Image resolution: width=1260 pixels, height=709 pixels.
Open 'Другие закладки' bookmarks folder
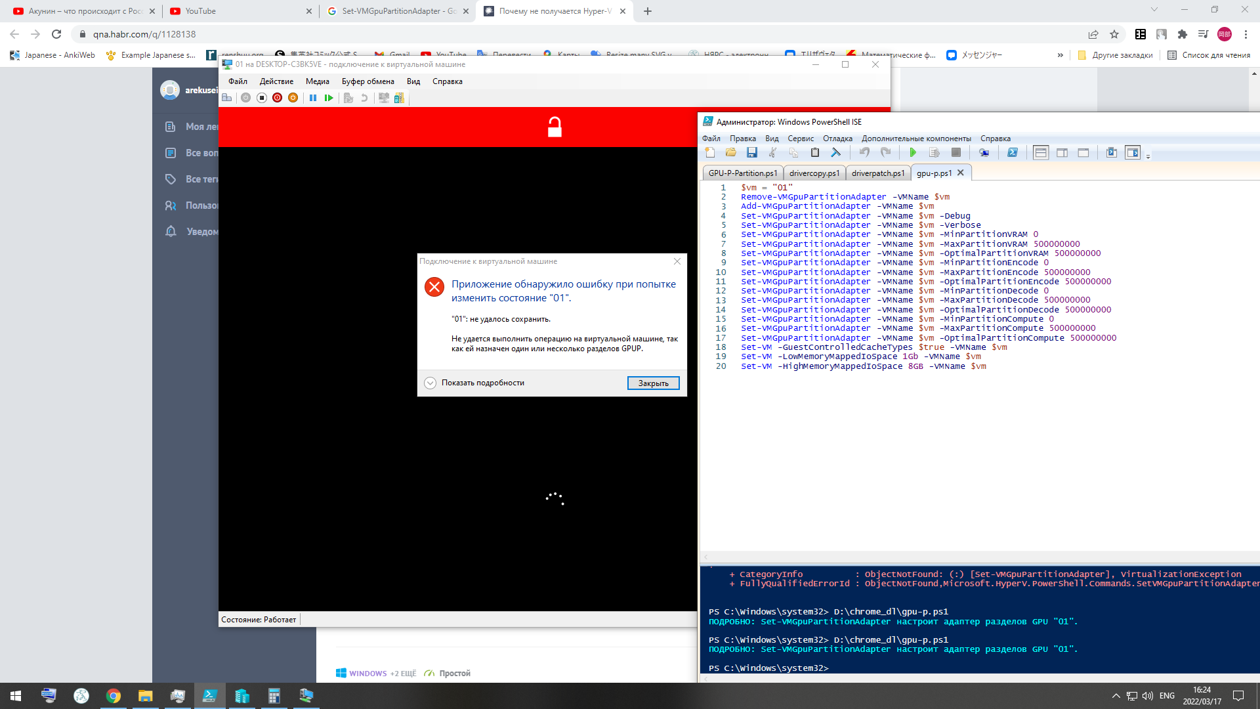click(1116, 55)
